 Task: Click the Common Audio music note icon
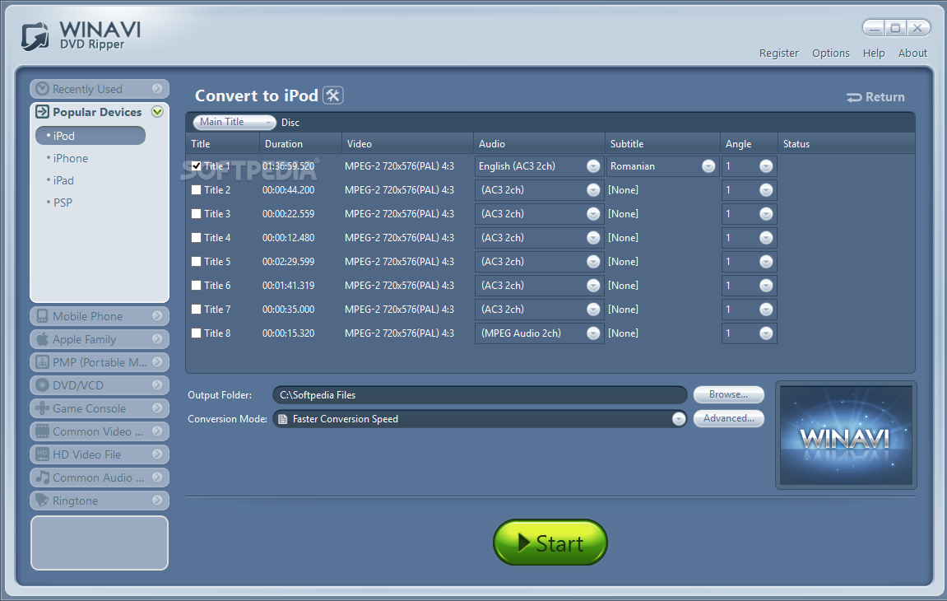pyautogui.click(x=42, y=477)
